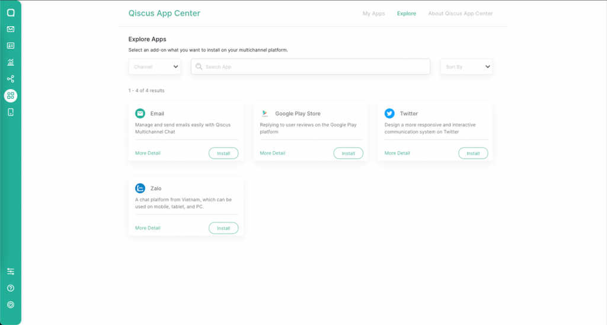Click the Twitter bird icon

(x=389, y=113)
